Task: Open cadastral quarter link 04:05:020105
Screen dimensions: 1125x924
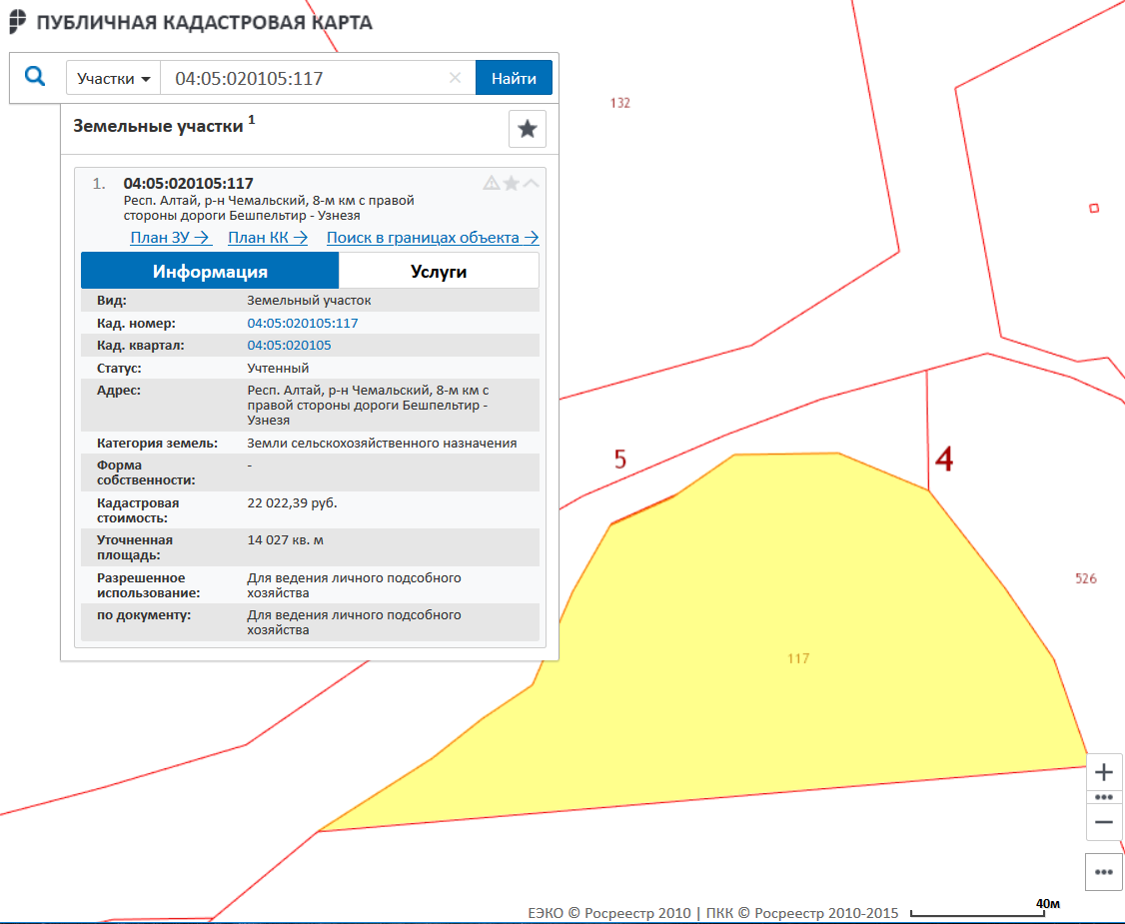Action: [x=289, y=345]
